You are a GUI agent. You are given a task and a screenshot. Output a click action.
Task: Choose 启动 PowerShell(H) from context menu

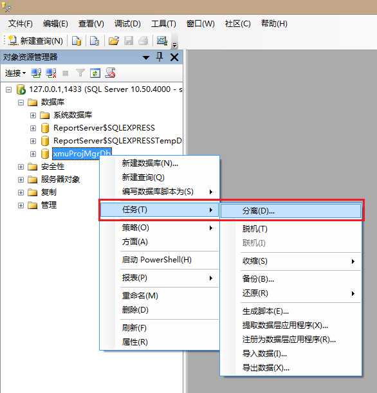coord(160,260)
